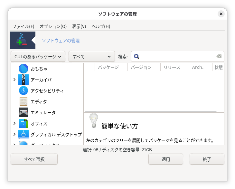
Task: Click the エミュレータ gamepad icon
Action: coord(23,112)
